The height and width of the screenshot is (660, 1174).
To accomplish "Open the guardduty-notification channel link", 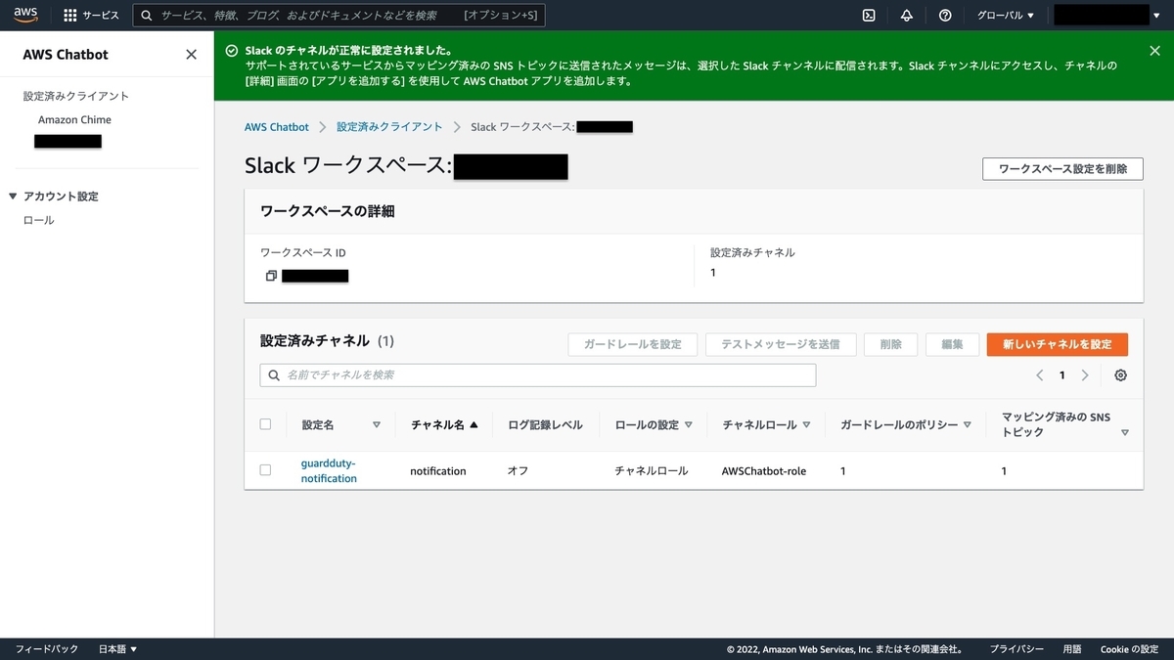I will click(x=328, y=470).
